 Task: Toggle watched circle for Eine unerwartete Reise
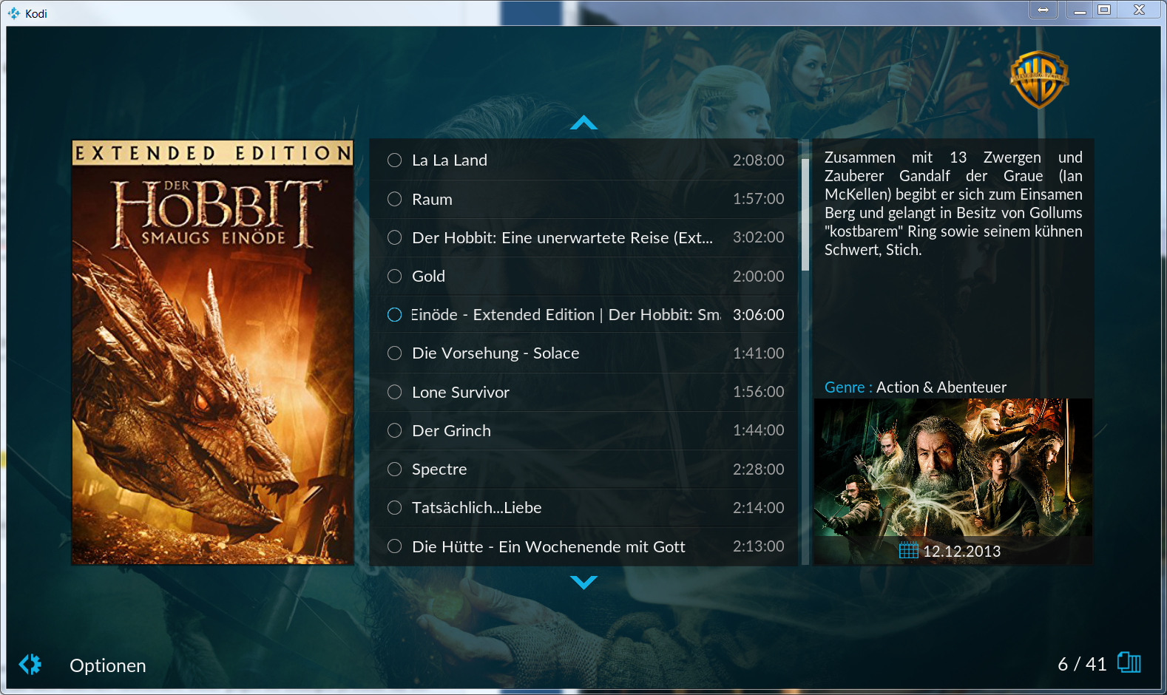tap(395, 237)
